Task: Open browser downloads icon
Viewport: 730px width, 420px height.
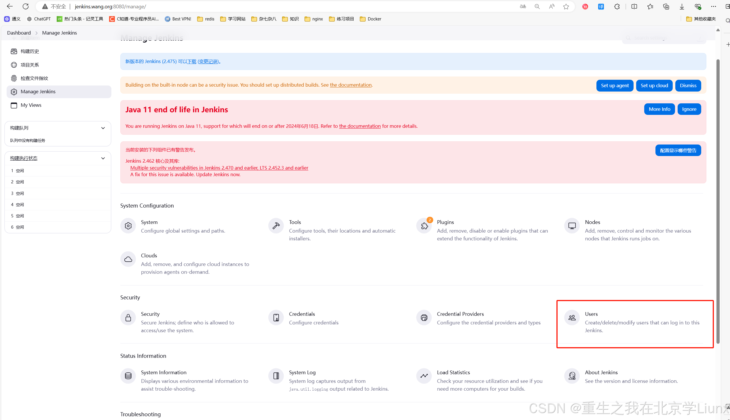Action: pyautogui.click(x=682, y=6)
